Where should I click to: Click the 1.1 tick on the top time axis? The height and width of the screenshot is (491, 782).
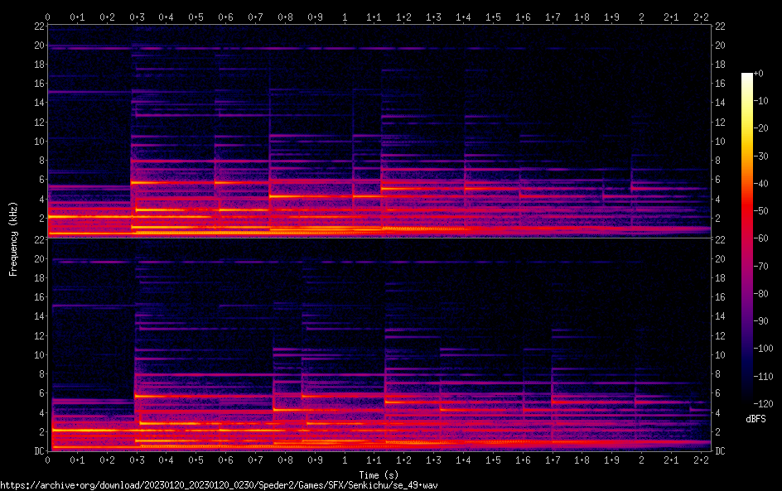coord(374,17)
